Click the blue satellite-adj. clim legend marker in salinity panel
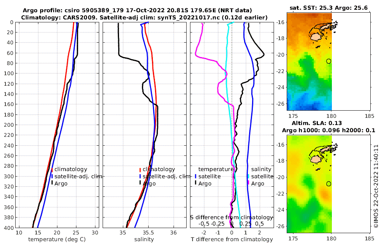 tap(140, 177)
